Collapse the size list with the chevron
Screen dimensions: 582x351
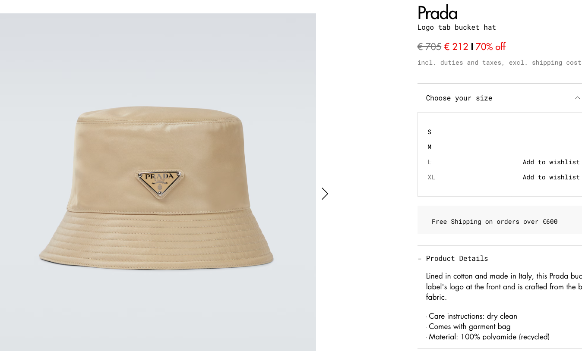[x=577, y=98]
